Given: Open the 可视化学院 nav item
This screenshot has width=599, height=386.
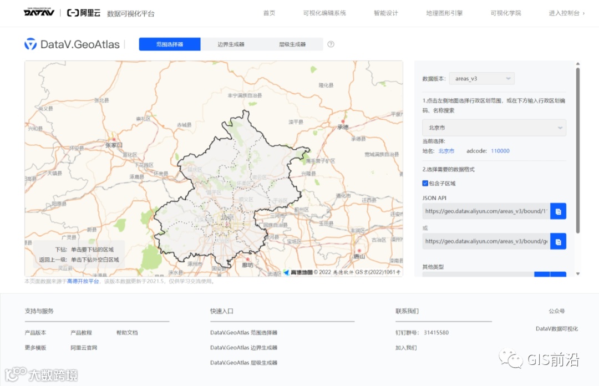Looking at the screenshot, I should click(506, 13).
